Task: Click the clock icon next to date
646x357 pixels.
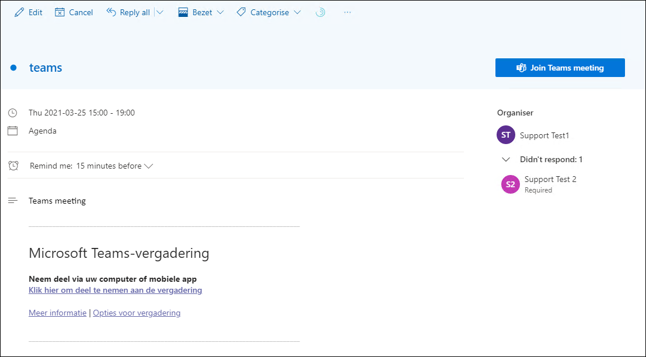Action: (13, 113)
